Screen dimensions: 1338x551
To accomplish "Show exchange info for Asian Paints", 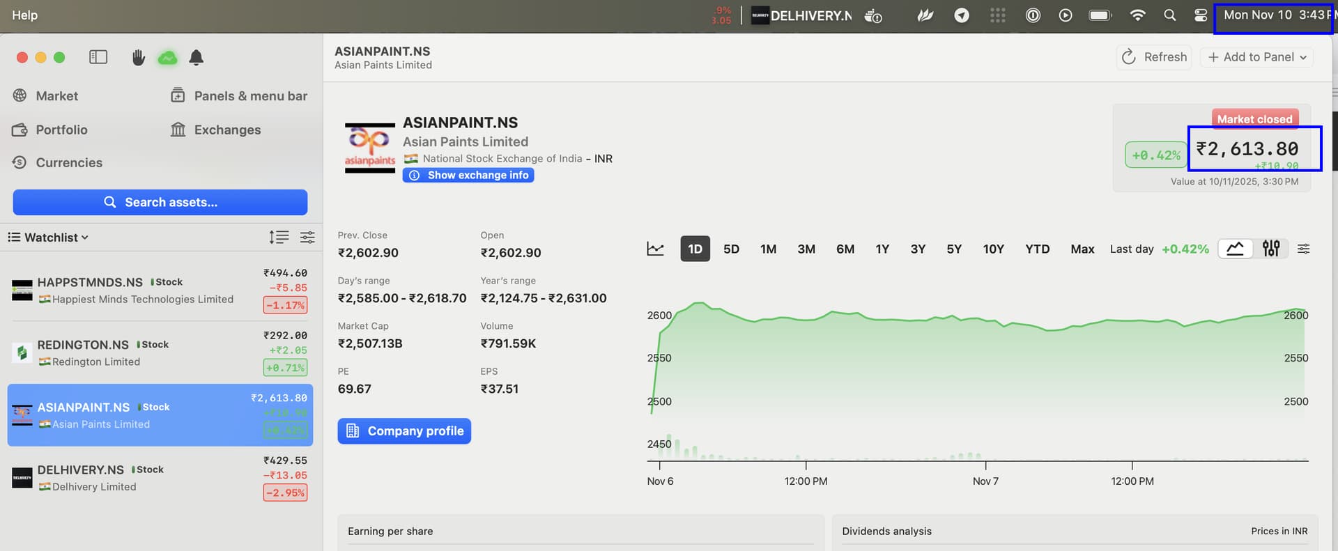I will coord(468,176).
